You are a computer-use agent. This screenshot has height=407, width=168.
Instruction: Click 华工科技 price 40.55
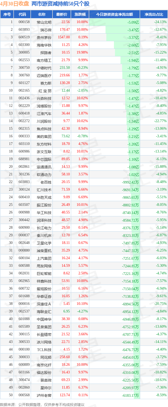tap(66, 212)
